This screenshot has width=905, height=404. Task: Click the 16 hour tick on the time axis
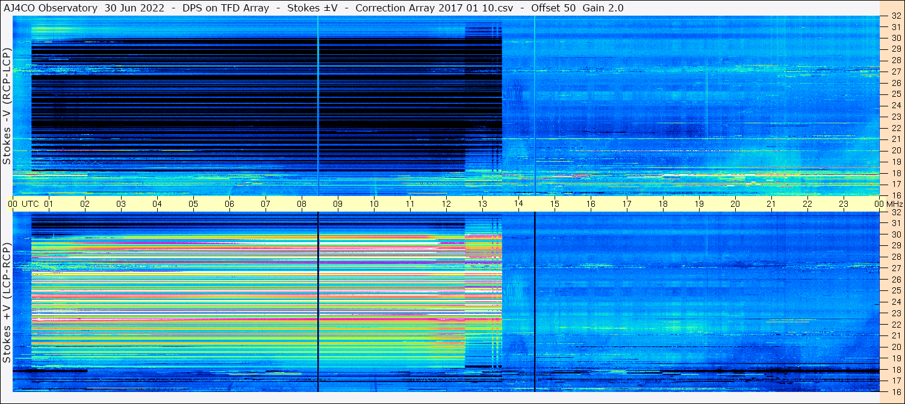591,204
